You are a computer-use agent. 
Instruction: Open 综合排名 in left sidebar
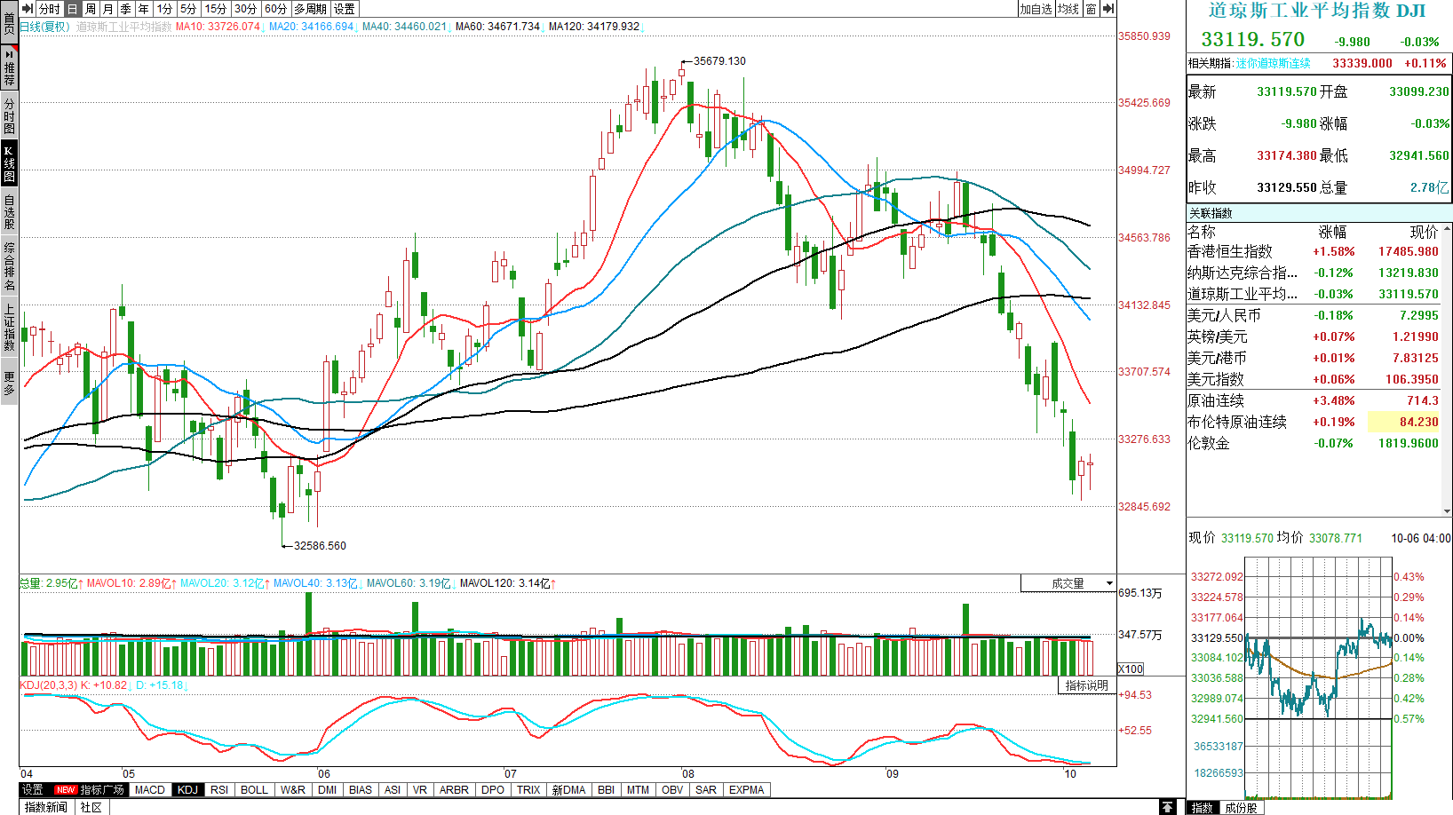9,265
